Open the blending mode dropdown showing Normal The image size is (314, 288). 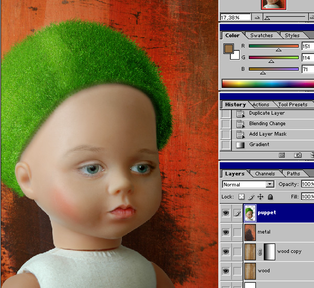[248, 184]
